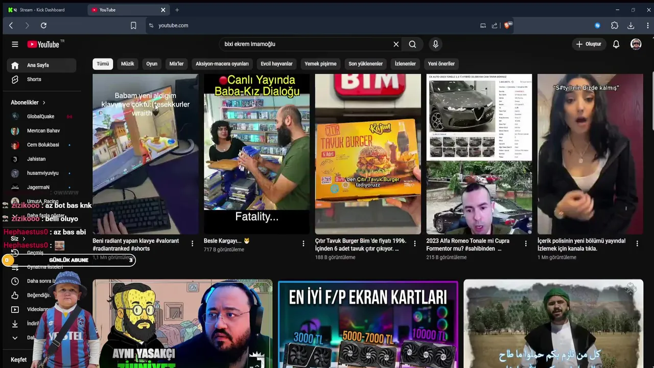The image size is (654, 368).
Task: Open husamviyuviyu subscription channel
Action: [x=42, y=173]
